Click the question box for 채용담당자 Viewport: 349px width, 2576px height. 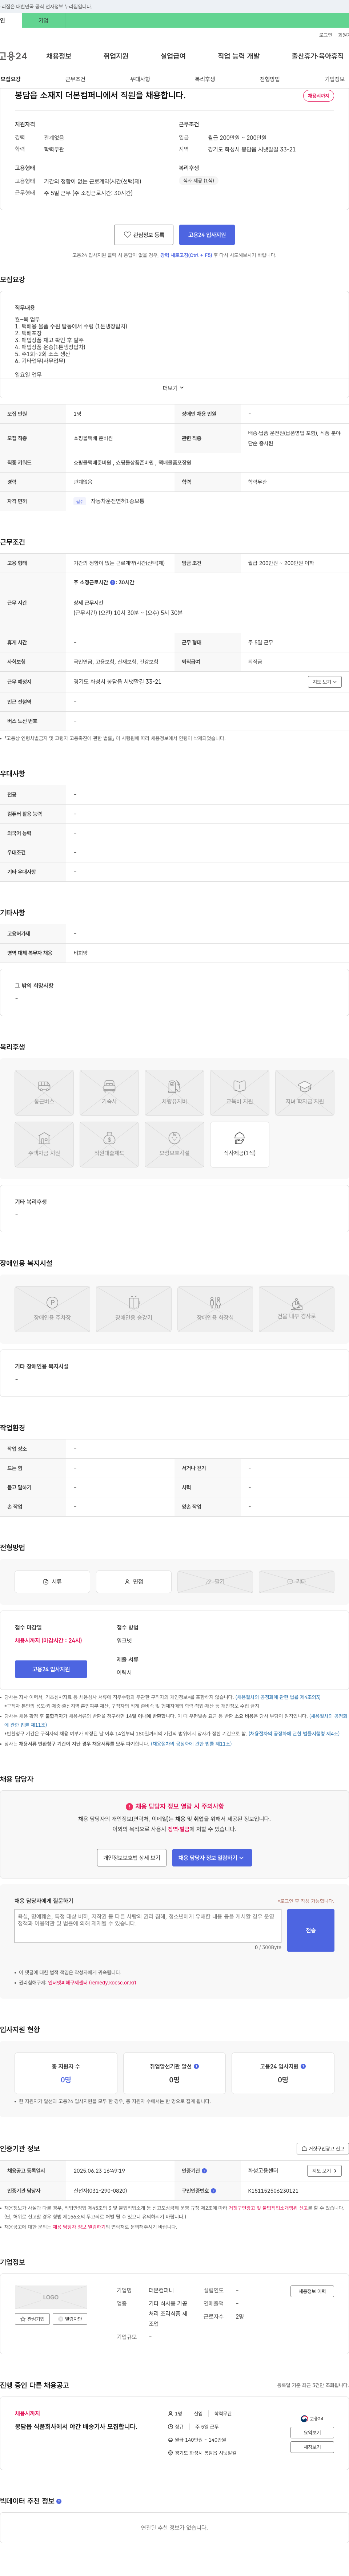click(x=148, y=1926)
